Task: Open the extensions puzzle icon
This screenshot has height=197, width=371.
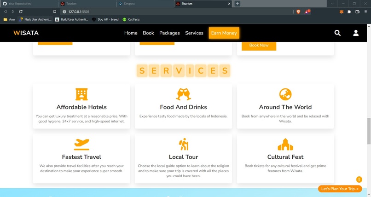Action: click(349, 12)
